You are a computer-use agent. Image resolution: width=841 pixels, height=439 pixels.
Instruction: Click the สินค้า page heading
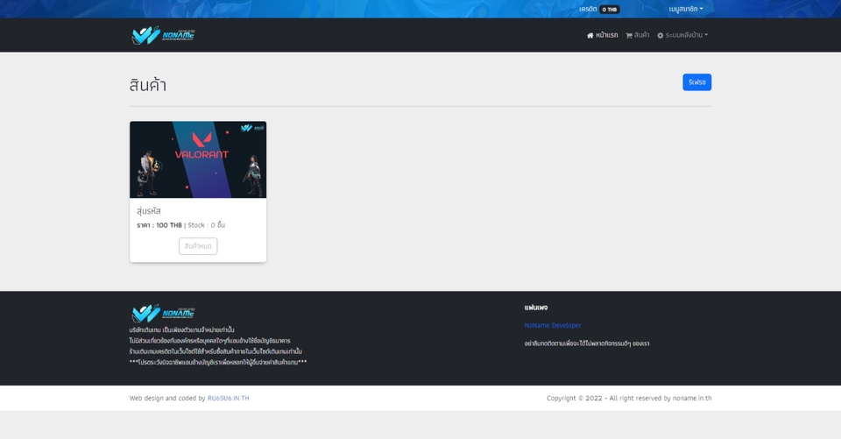(x=148, y=85)
